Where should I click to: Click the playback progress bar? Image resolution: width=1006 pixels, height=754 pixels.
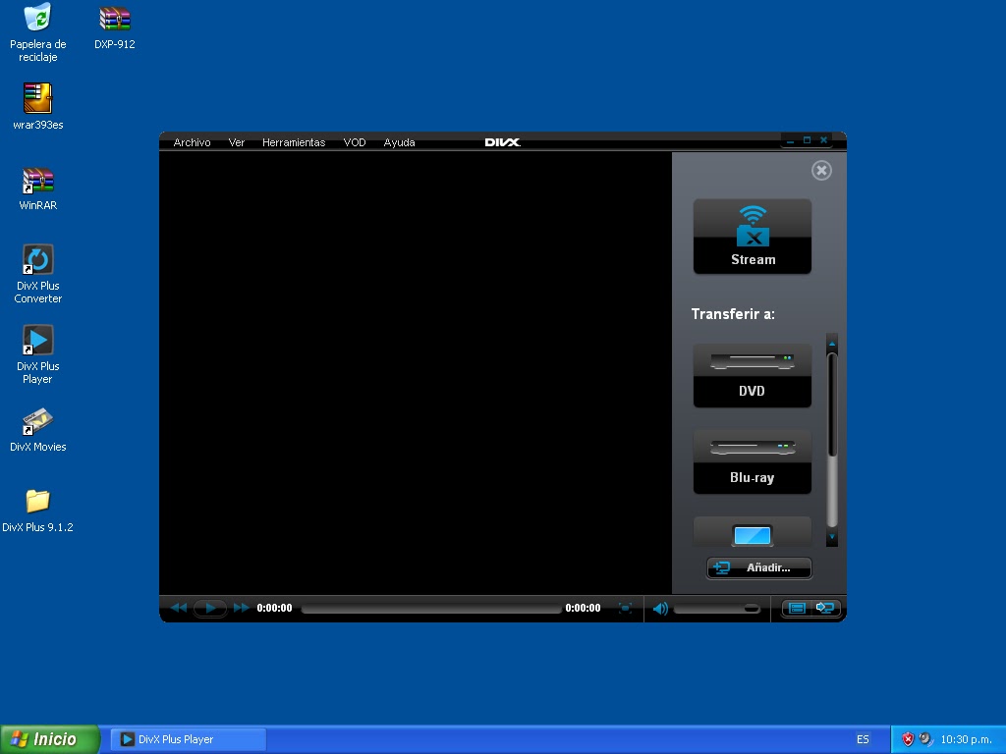pos(432,609)
